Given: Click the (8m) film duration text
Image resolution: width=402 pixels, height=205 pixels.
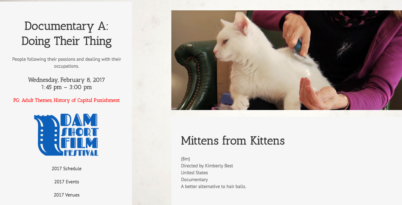Looking at the screenshot, I should (185, 159).
